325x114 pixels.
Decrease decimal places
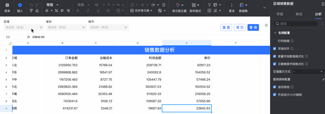coord(62,11)
